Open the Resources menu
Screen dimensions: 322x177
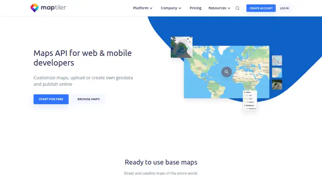point(219,8)
